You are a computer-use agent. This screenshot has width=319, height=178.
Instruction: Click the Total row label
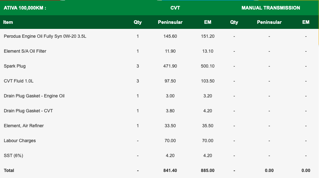pyautogui.click(x=9, y=170)
